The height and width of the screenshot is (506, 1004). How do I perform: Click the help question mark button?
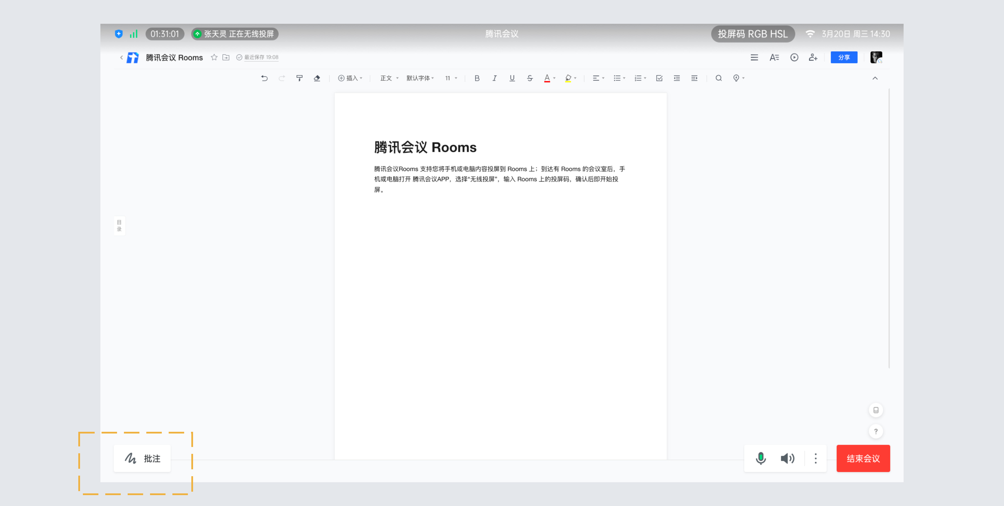coord(876,431)
